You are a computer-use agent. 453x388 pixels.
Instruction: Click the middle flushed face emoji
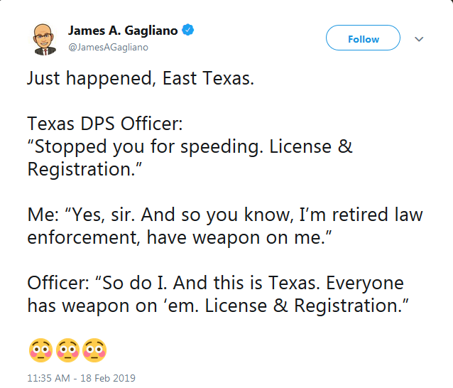66,349
